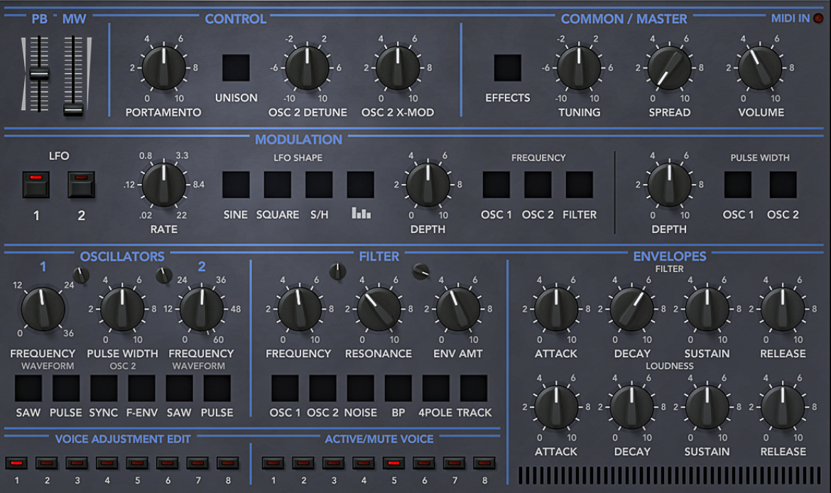
Task: Enable the stepped bars LFO shape
Action: point(360,185)
